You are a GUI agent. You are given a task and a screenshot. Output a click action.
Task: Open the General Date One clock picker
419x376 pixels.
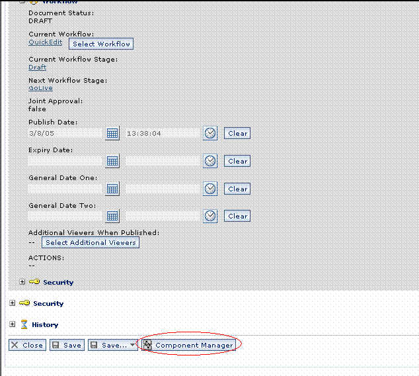210,189
